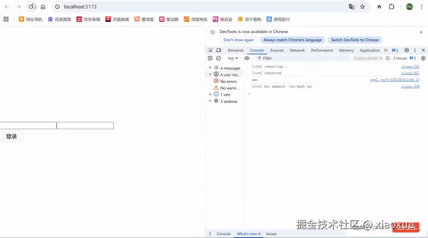The image size is (428, 238).
Task: Toggle the device toolbar
Action: click(x=219, y=50)
